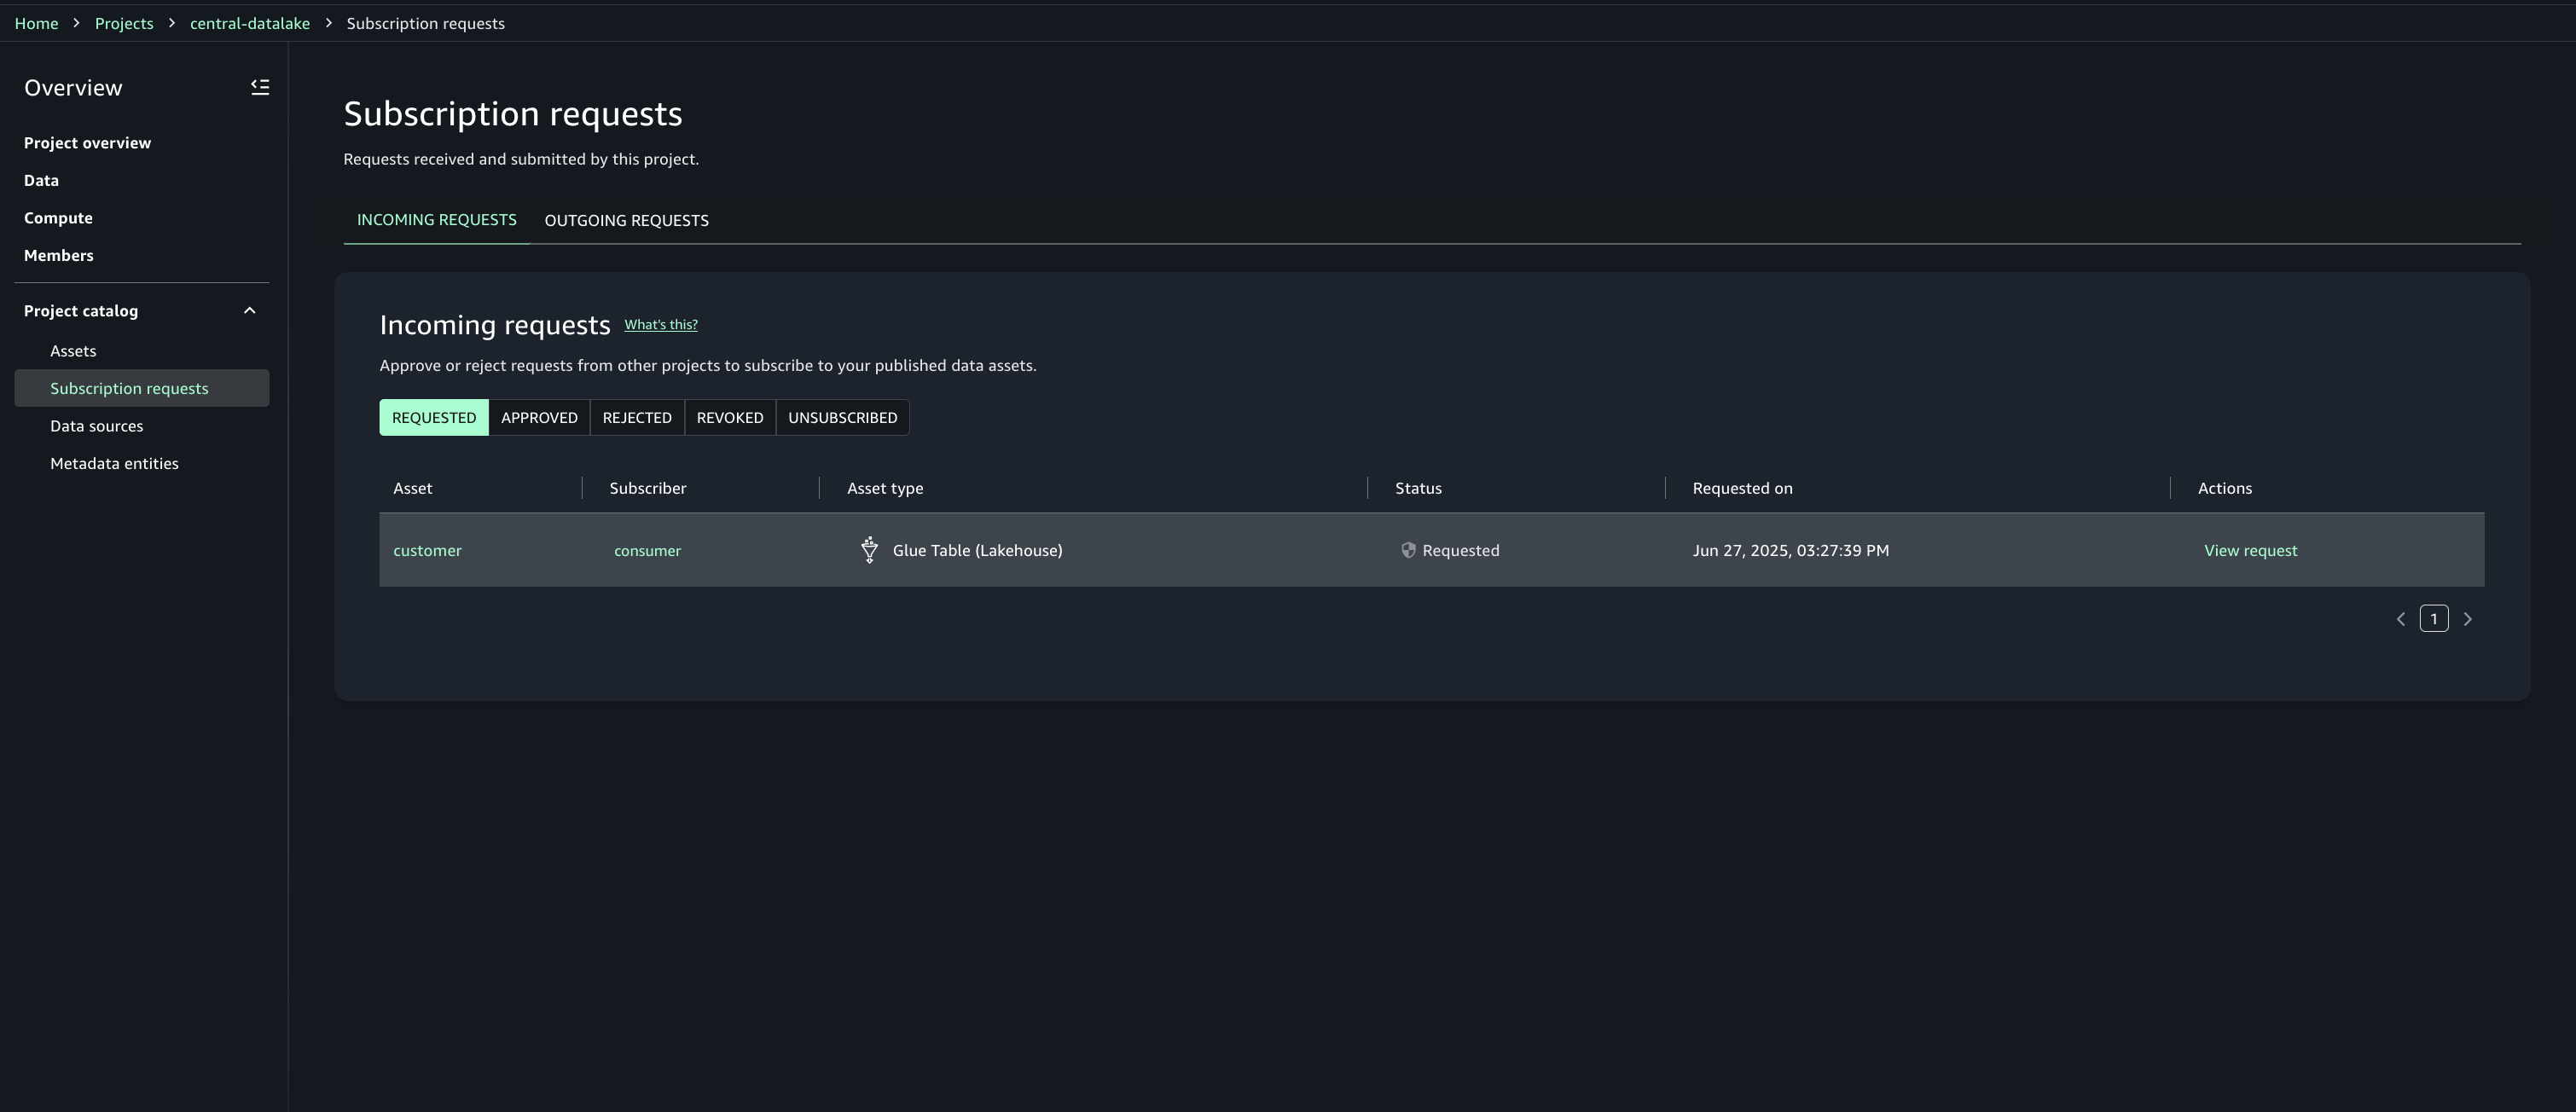This screenshot has width=2576, height=1112.
Task: Go to previous page arrow
Action: pyautogui.click(x=2400, y=619)
